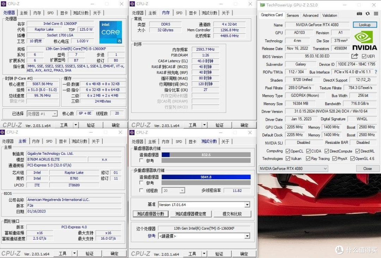The image size is (381, 258).
Task: Switch to the Advanced tab in GPU-Z
Action: (310, 15)
